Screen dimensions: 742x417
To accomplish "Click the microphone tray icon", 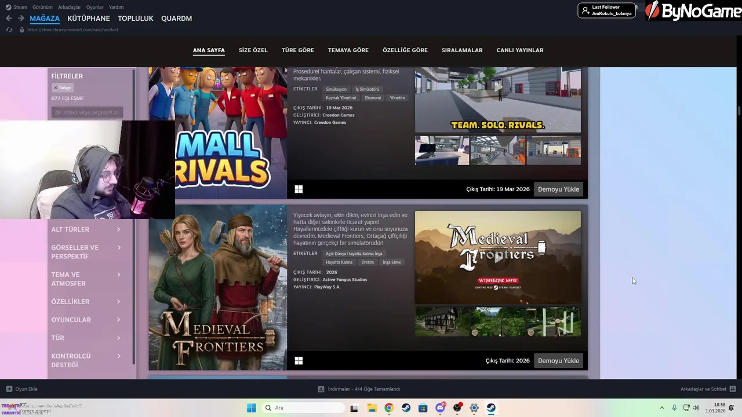I will (674, 408).
